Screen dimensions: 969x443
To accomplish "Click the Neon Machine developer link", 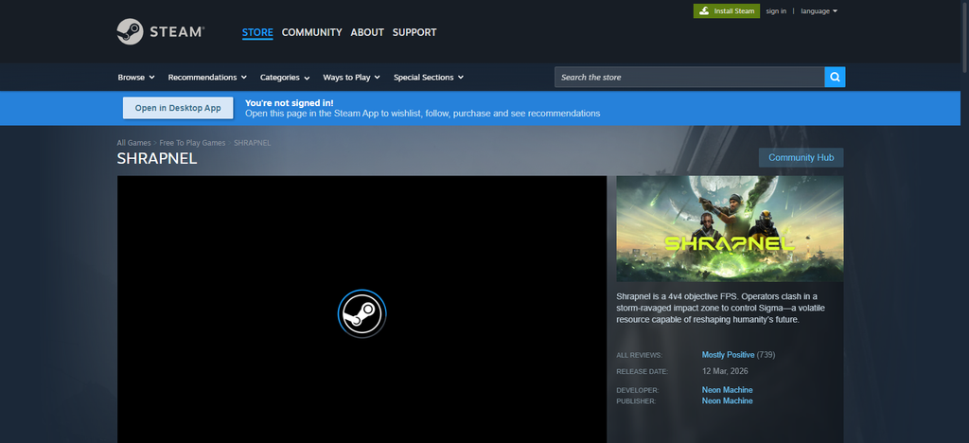I will pos(727,390).
